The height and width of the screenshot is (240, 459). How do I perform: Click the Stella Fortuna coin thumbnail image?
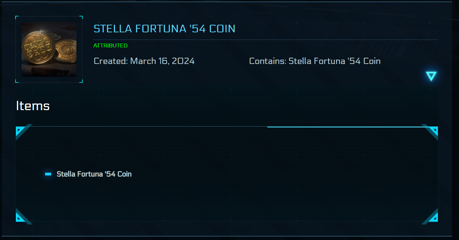(49, 49)
